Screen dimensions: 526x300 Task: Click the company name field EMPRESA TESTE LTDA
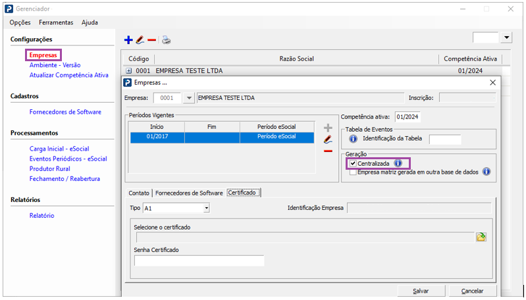pos(300,98)
